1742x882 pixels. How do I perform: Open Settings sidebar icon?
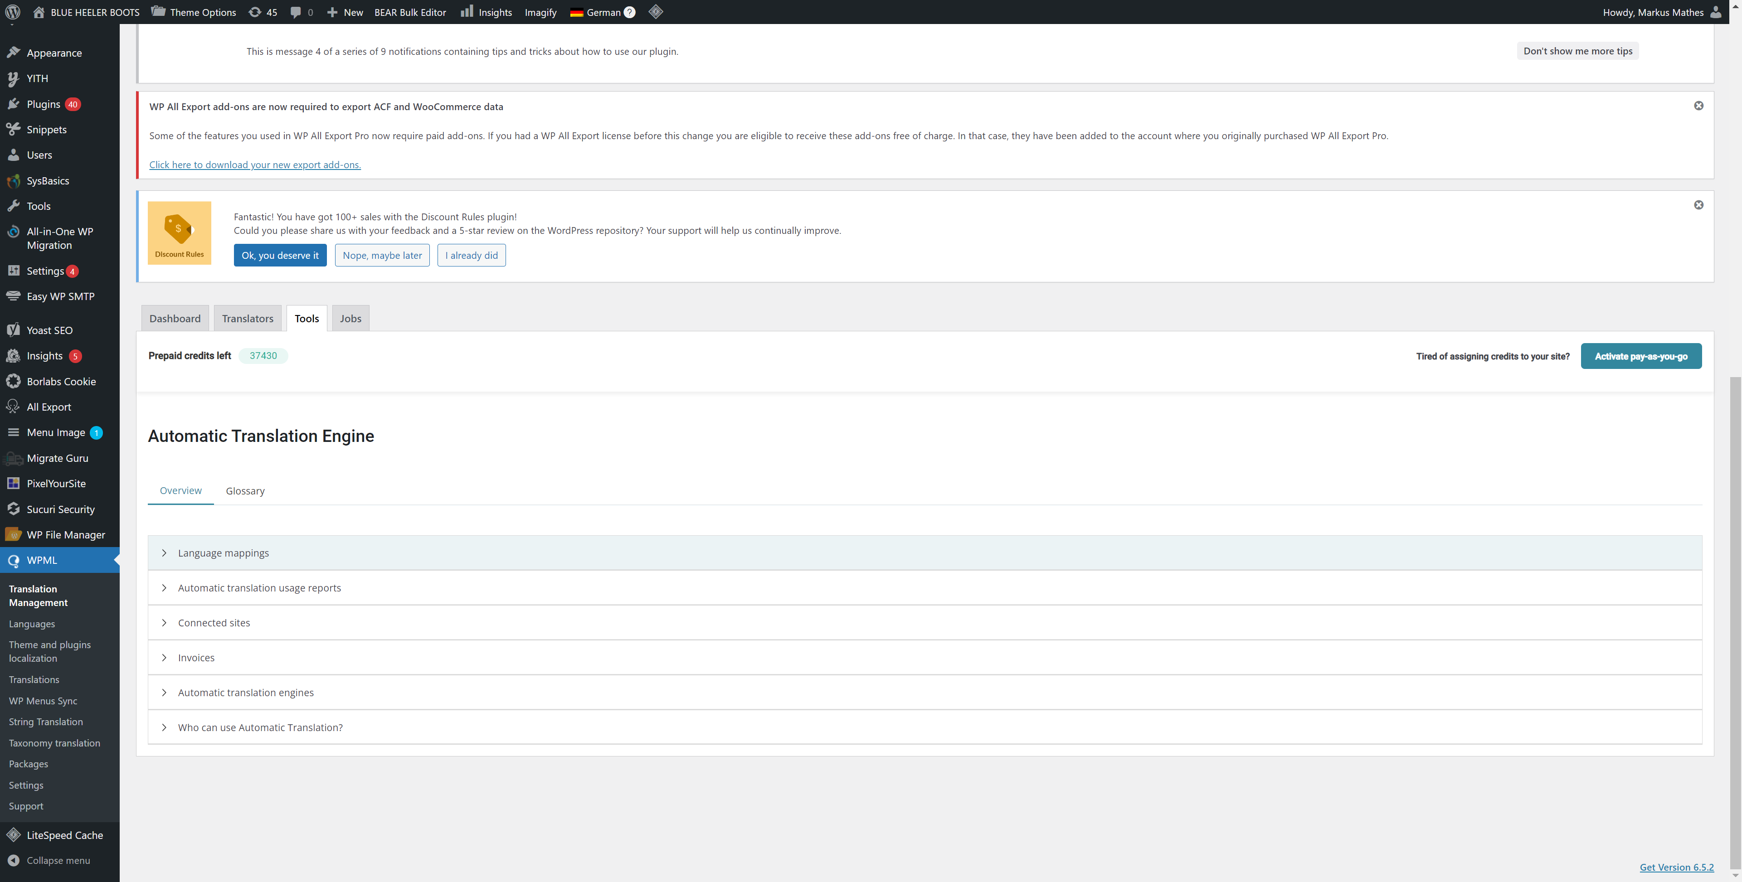pyautogui.click(x=14, y=270)
